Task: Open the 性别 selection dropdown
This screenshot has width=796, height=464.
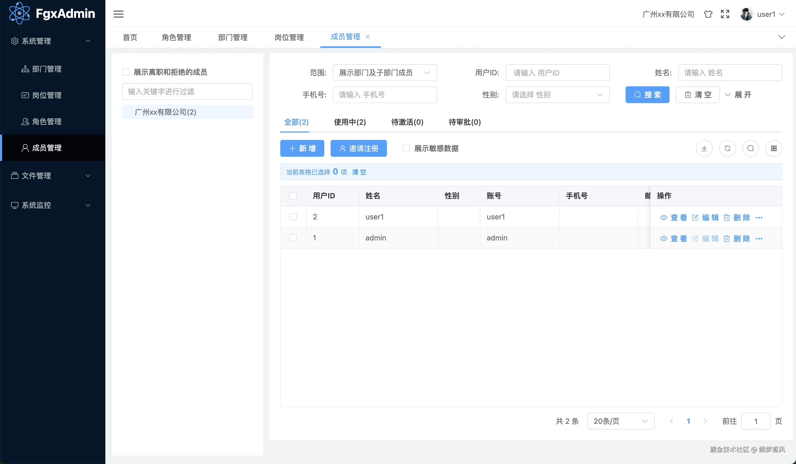Action: click(x=558, y=95)
